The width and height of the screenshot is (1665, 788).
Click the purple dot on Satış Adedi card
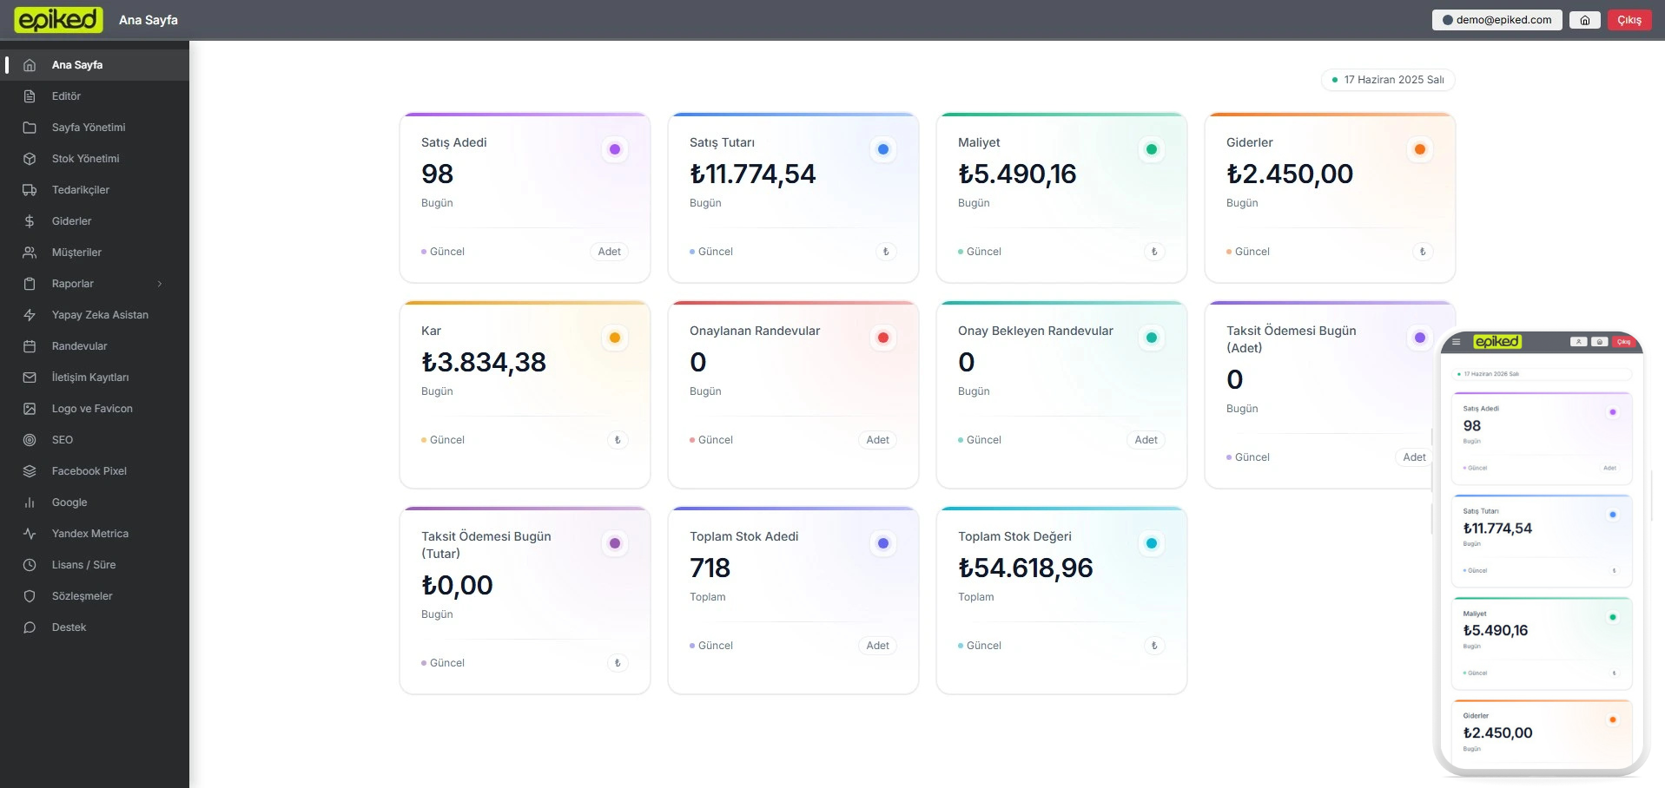(615, 149)
